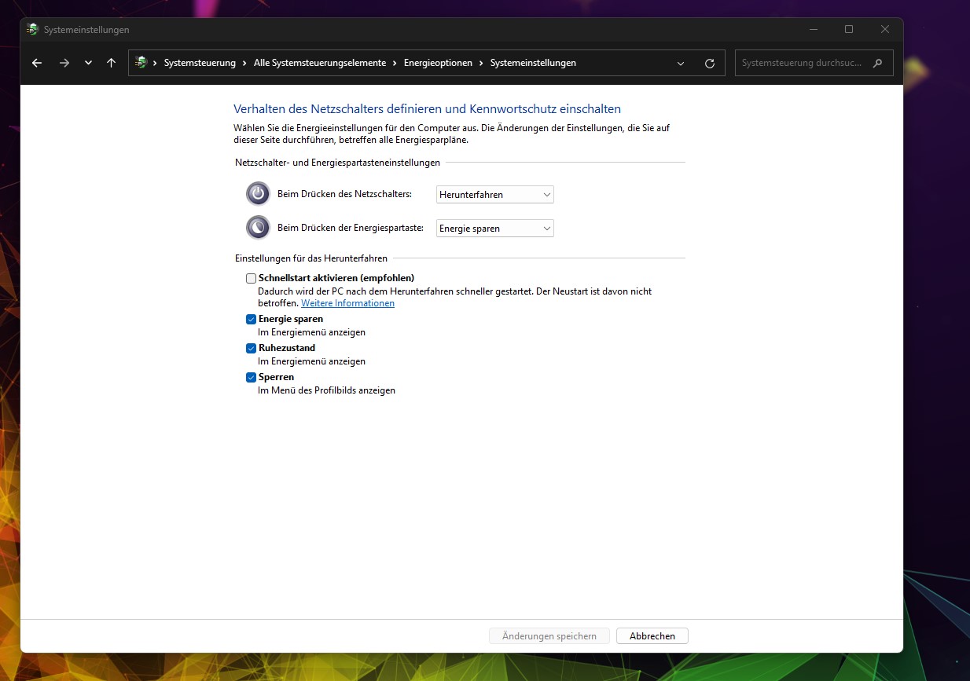970x681 pixels.
Task: Expand chevron after Alle Systemsteuerungselemente
Action: click(395, 63)
